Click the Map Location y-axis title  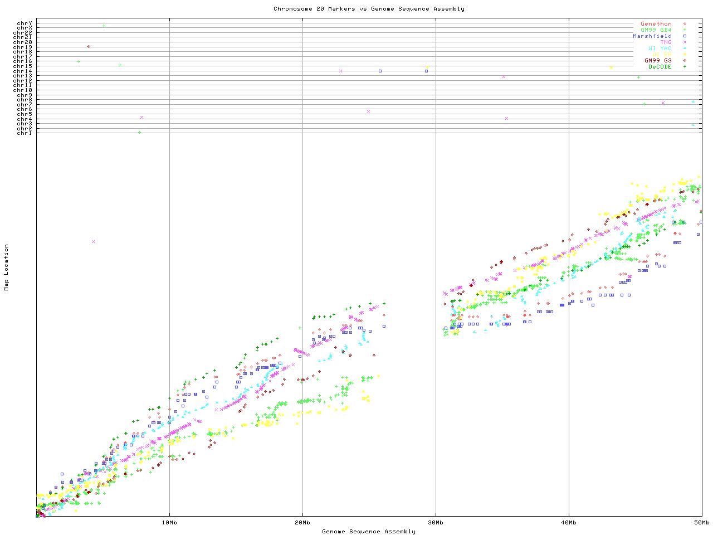pos(7,267)
